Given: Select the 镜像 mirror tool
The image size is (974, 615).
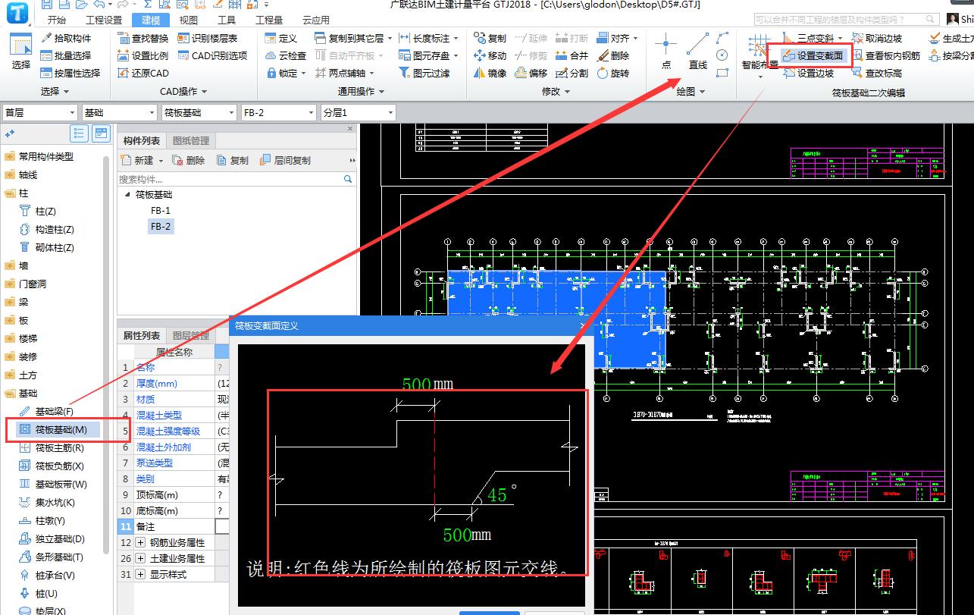Looking at the screenshot, I should click(x=490, y=73).
